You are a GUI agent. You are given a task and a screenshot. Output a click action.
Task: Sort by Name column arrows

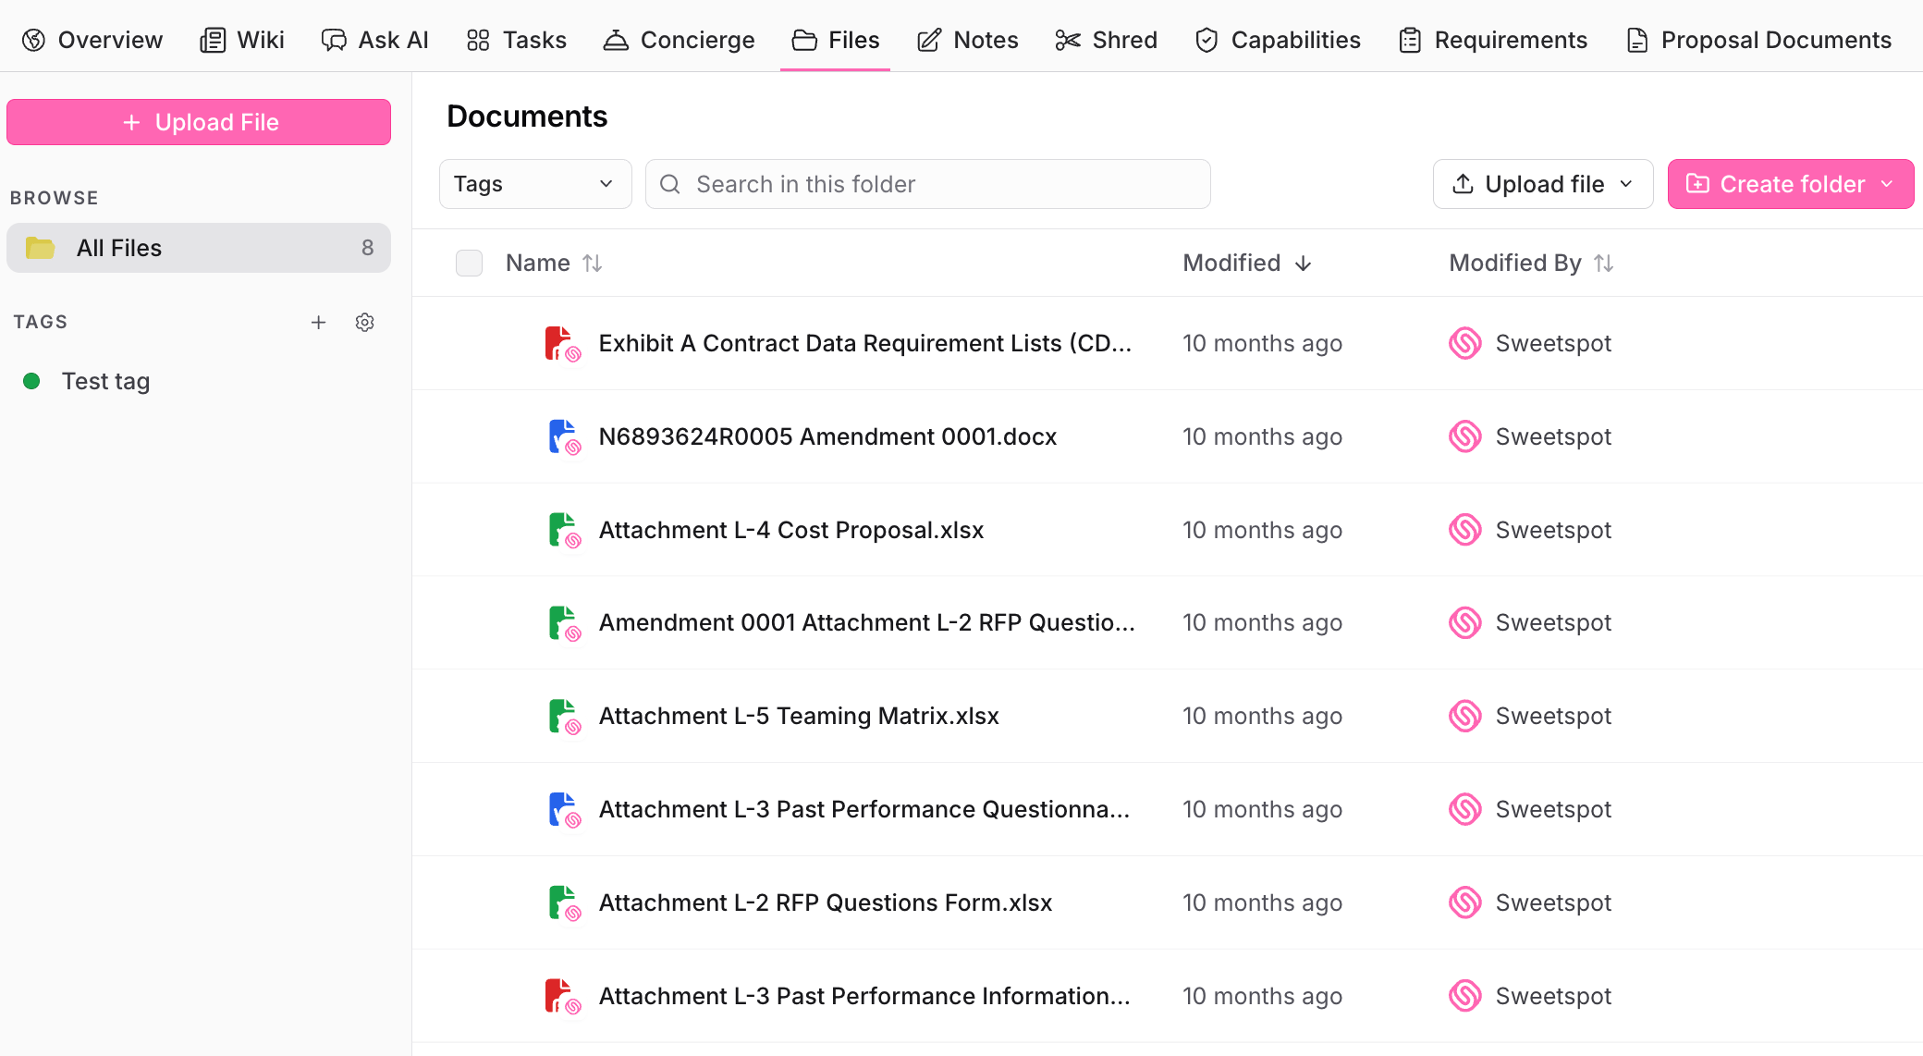pos(593,264)
